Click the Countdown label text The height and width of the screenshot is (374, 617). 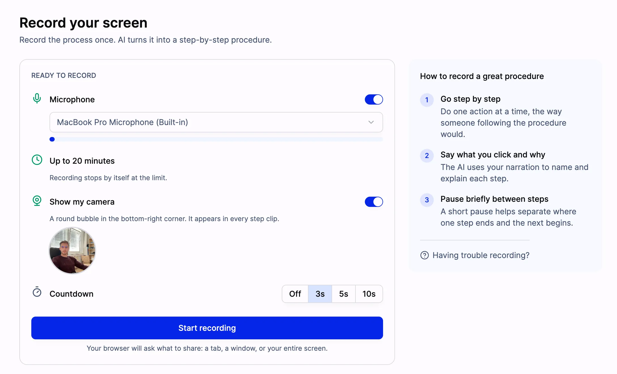[71, 294]
